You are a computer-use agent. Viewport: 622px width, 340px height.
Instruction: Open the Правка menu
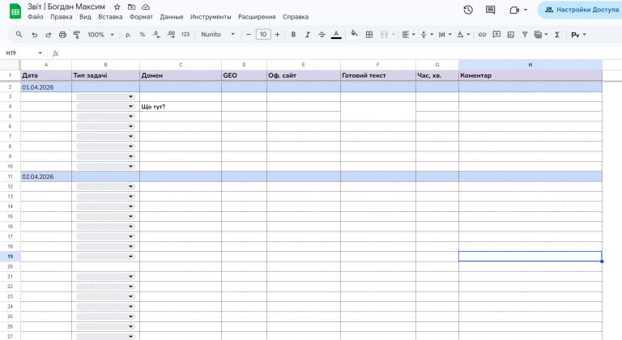61,17
